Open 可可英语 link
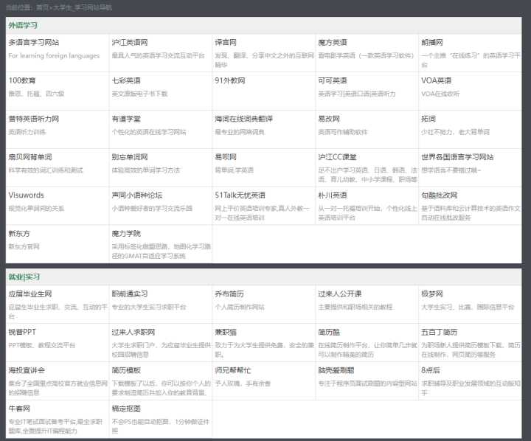531x441 pixels. [333, 80]
